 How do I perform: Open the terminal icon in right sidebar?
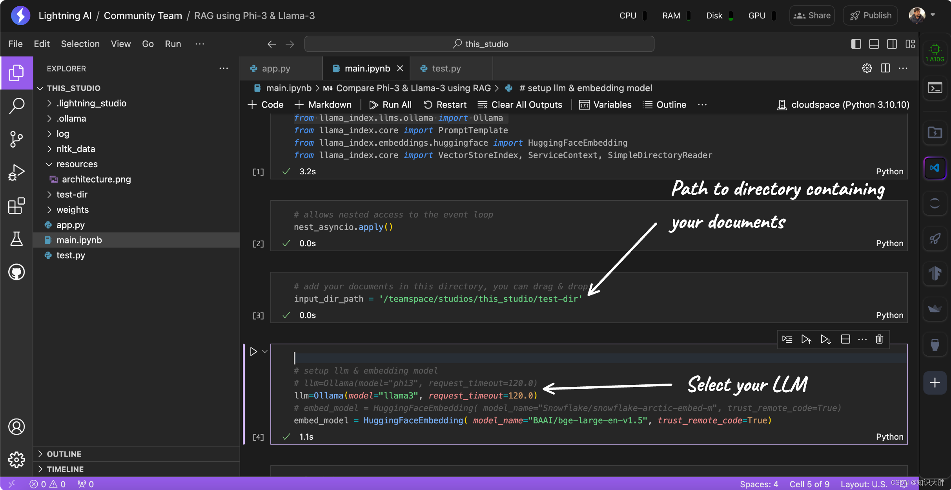point(935,88)
